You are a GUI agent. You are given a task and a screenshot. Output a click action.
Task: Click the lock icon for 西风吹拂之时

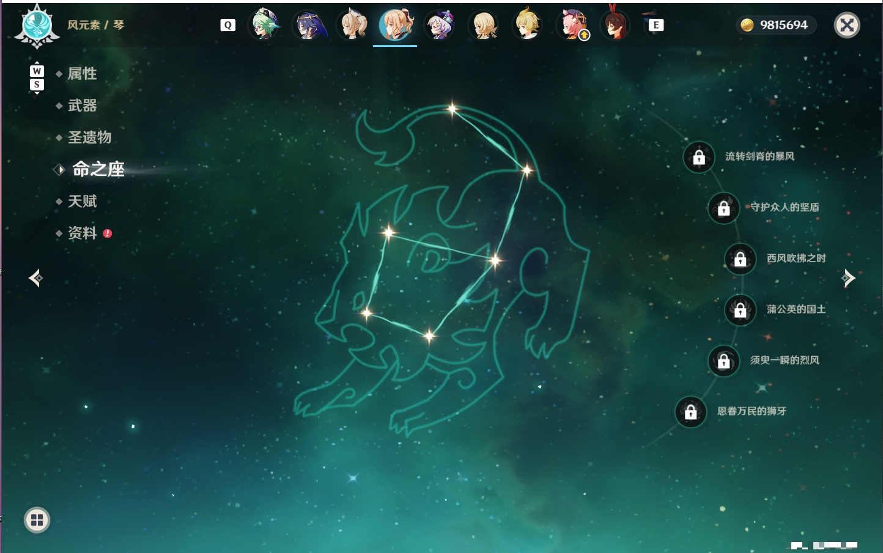(x=741, y=258)
